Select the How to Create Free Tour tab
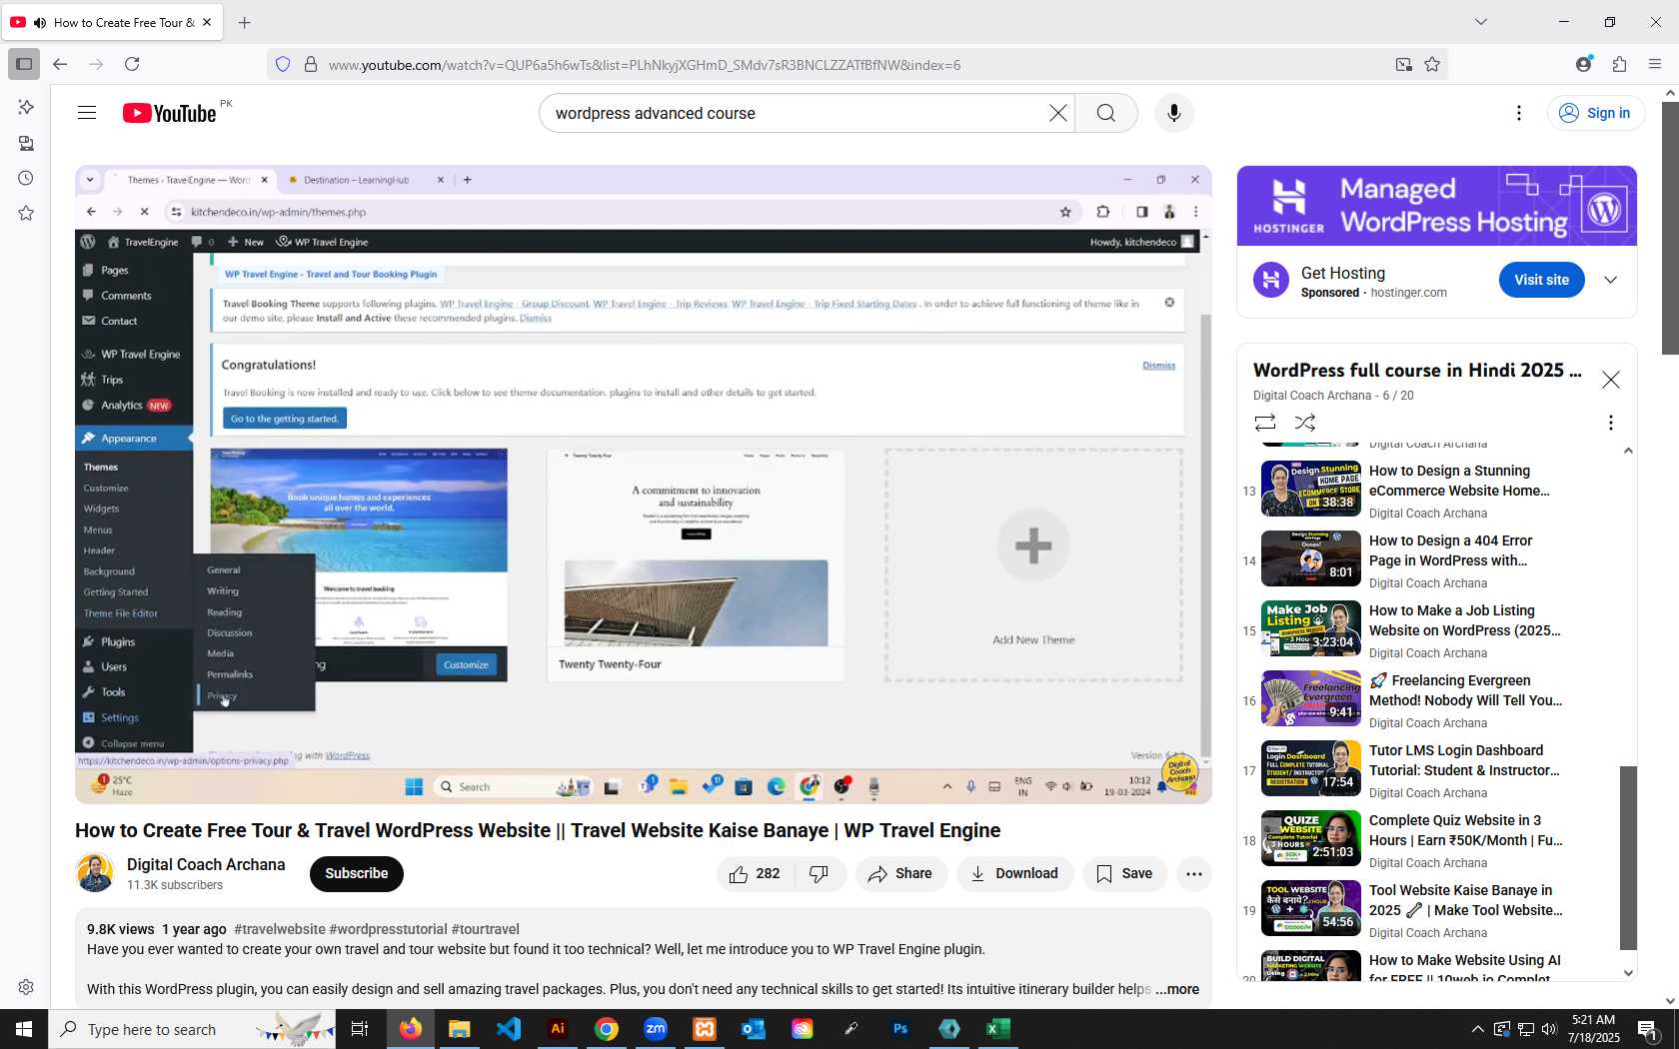 (x=114, y=22)
